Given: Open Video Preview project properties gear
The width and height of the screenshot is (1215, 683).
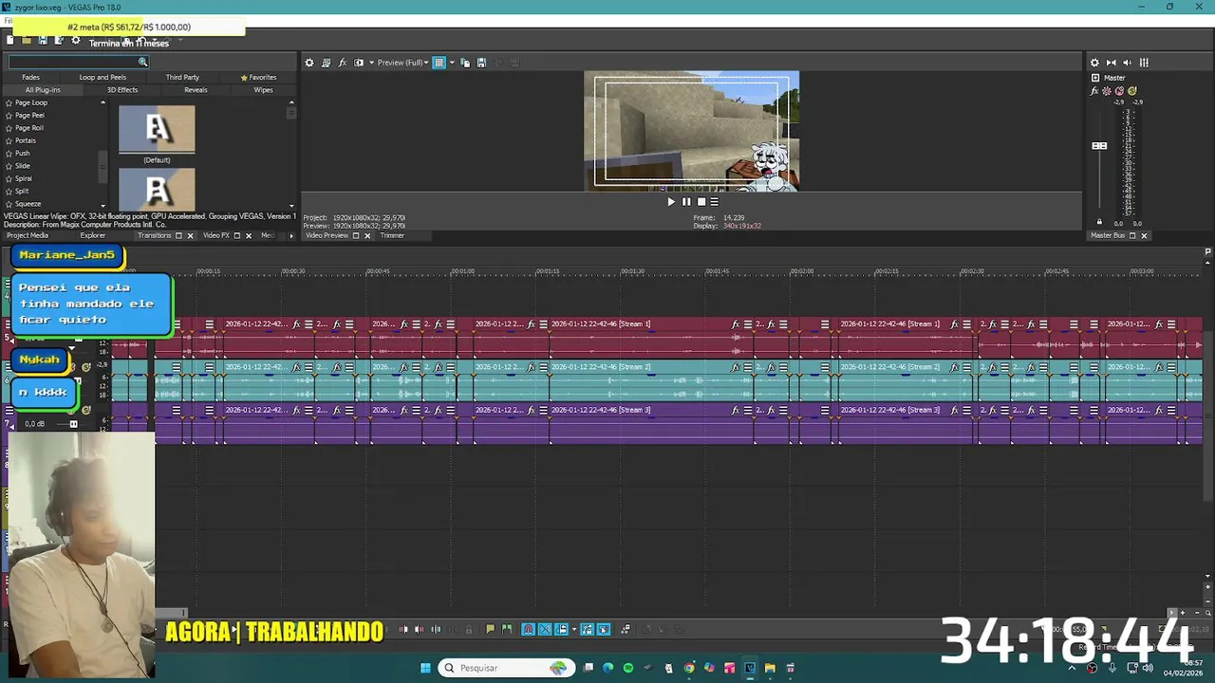Looking at the screenshot, I should [308, 63].
